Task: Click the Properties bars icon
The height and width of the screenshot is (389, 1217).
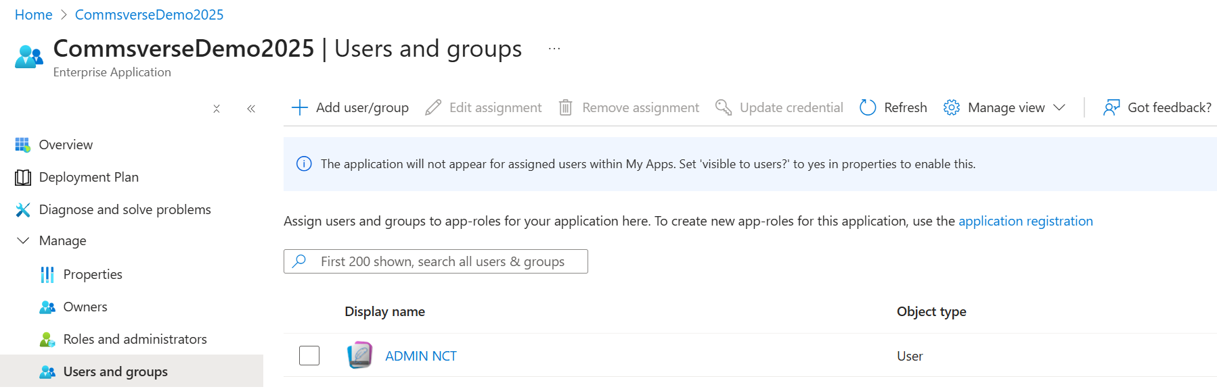Action: pyautogui.click(x=47, y=274)
